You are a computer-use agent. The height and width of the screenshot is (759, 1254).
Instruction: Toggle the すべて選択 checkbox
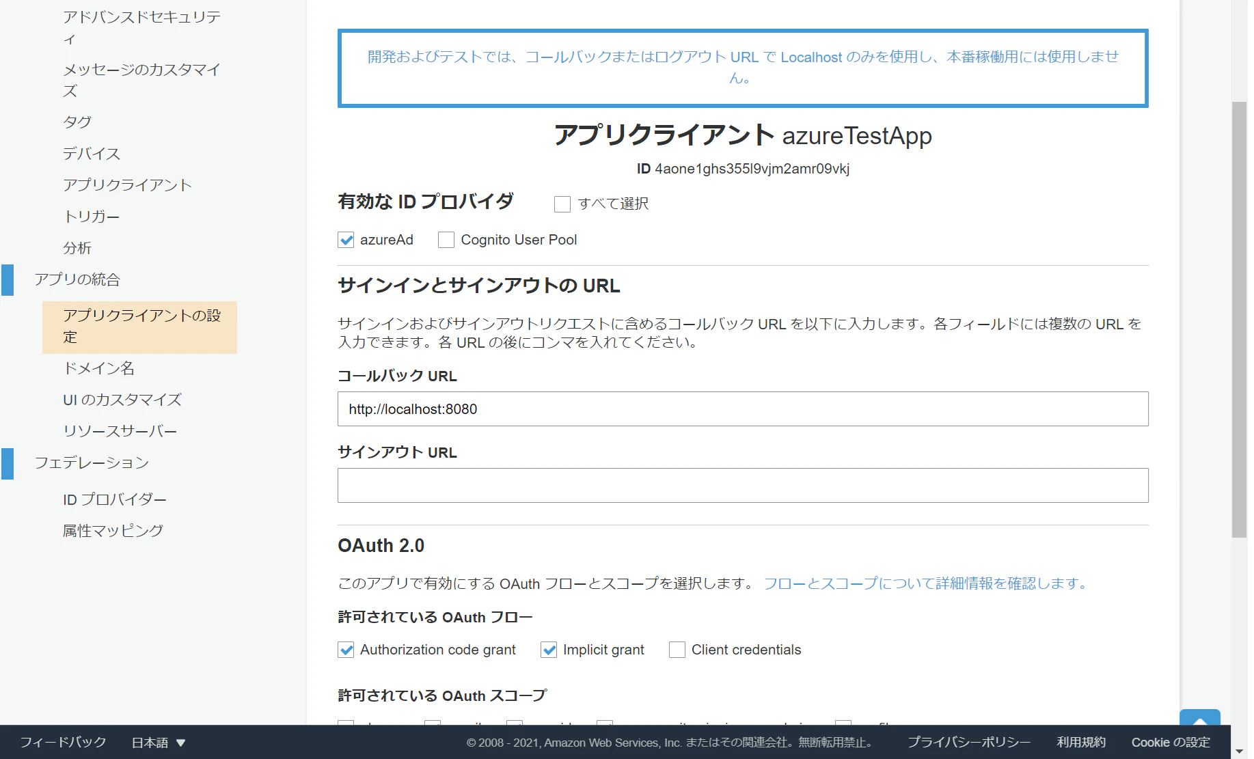tap(562, 204)
